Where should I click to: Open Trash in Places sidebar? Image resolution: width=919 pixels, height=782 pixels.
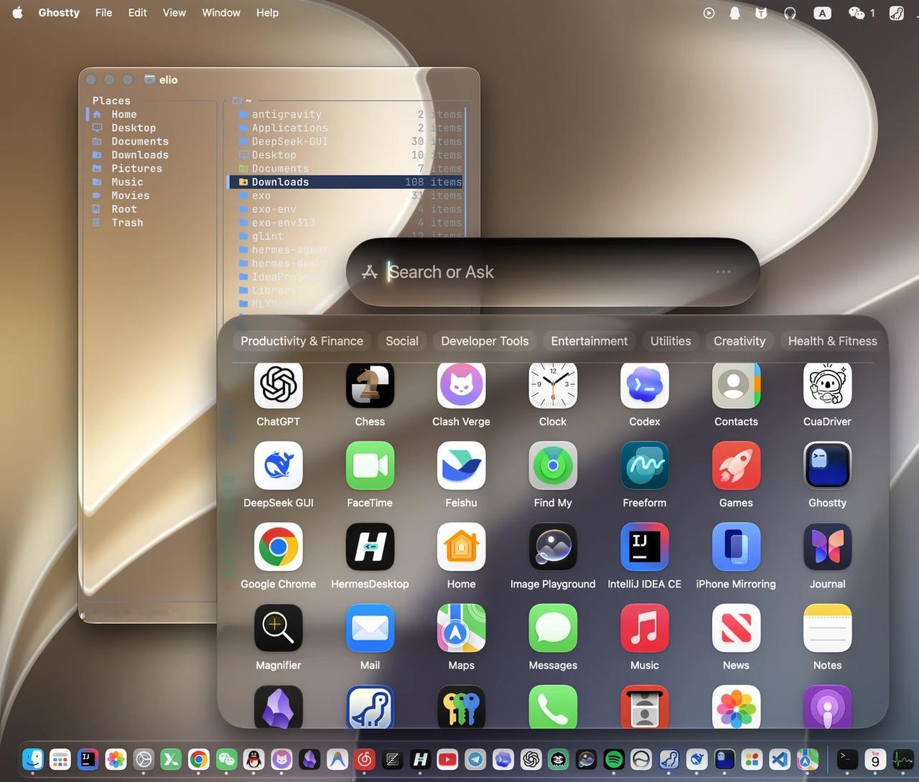tap(151, 223)
